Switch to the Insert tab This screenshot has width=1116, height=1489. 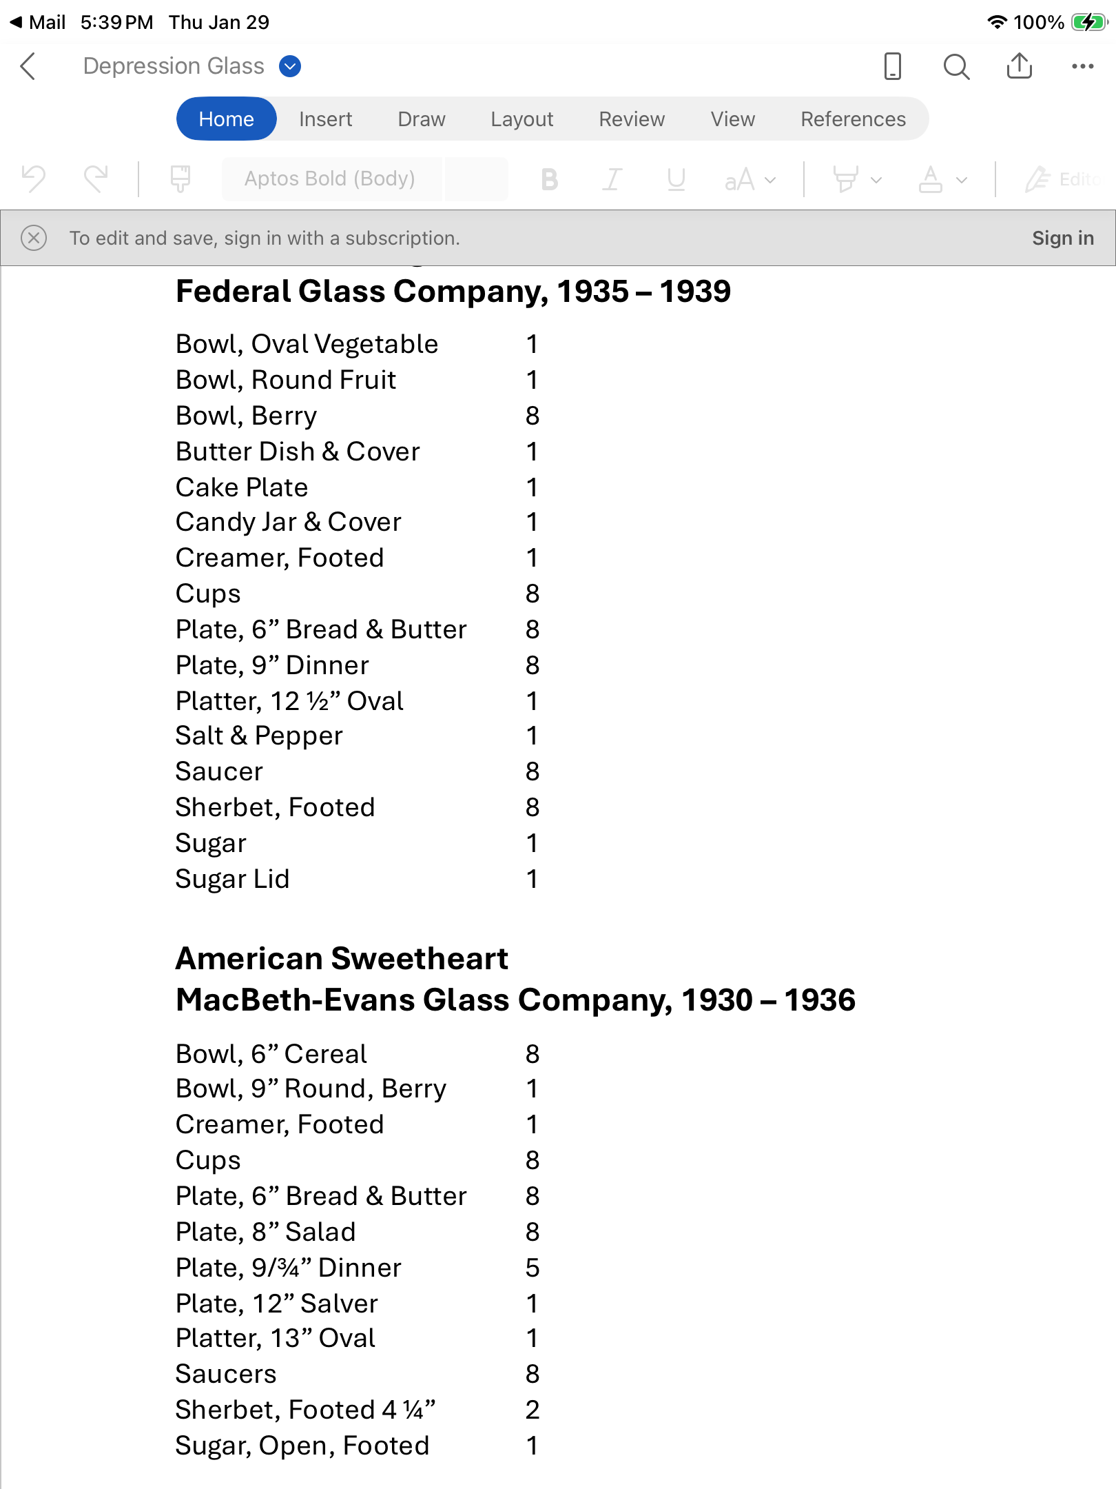click(x=325, y=119)
